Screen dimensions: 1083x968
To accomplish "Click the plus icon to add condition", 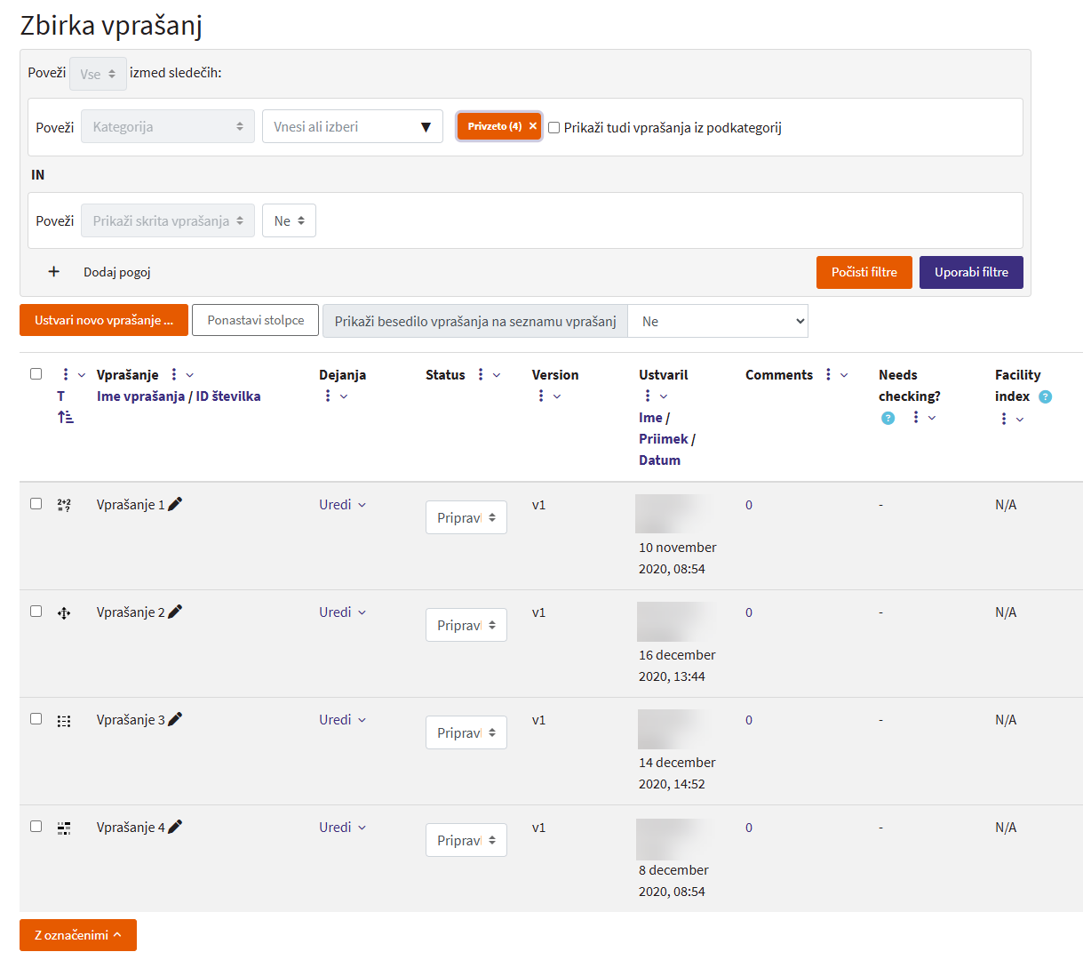I will [54, 272].
